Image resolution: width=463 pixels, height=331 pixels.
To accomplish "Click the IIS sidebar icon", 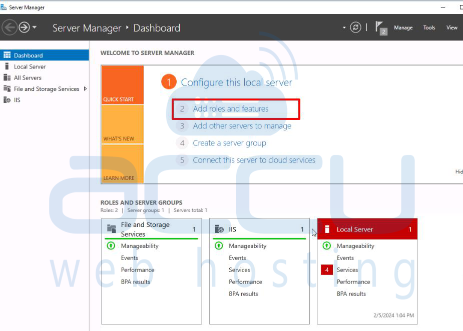I will tap(7, 100).
